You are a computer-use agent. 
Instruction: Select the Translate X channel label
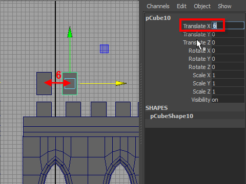pyautogui.click(x=197, y=26)
